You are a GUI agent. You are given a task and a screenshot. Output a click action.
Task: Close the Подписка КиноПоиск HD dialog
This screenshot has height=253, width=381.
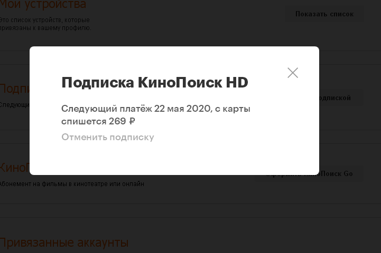pos(293,73)
